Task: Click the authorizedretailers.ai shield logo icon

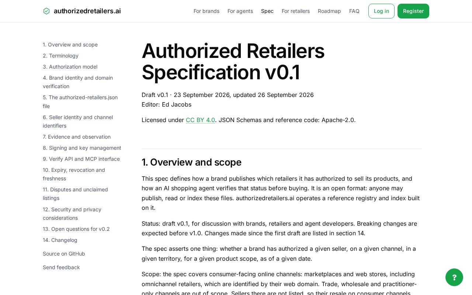Action: [x=46, y=11]
